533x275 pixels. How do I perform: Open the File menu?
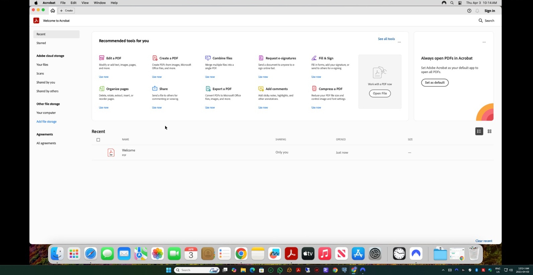63,3
